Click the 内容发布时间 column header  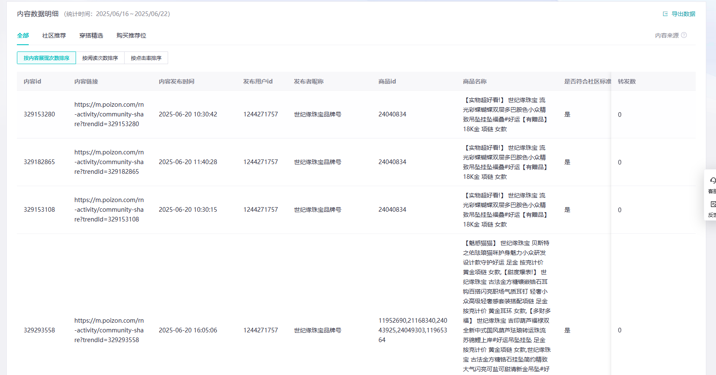[177, 81]
